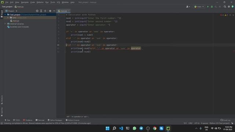Open the TODO tool window
235x132 pixels.
tap(16, 120)
